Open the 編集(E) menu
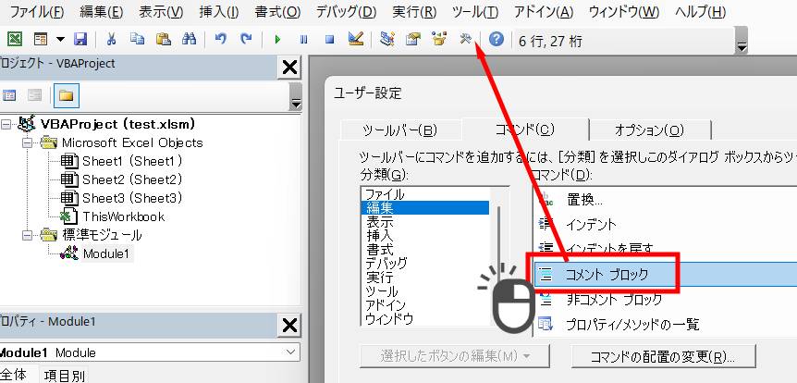Viewport: 797px width, 383px height. coord(101,12)
